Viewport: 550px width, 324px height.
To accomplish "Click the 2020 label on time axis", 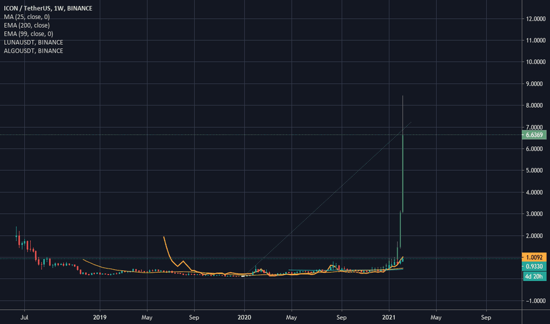I will pos(244,318).
